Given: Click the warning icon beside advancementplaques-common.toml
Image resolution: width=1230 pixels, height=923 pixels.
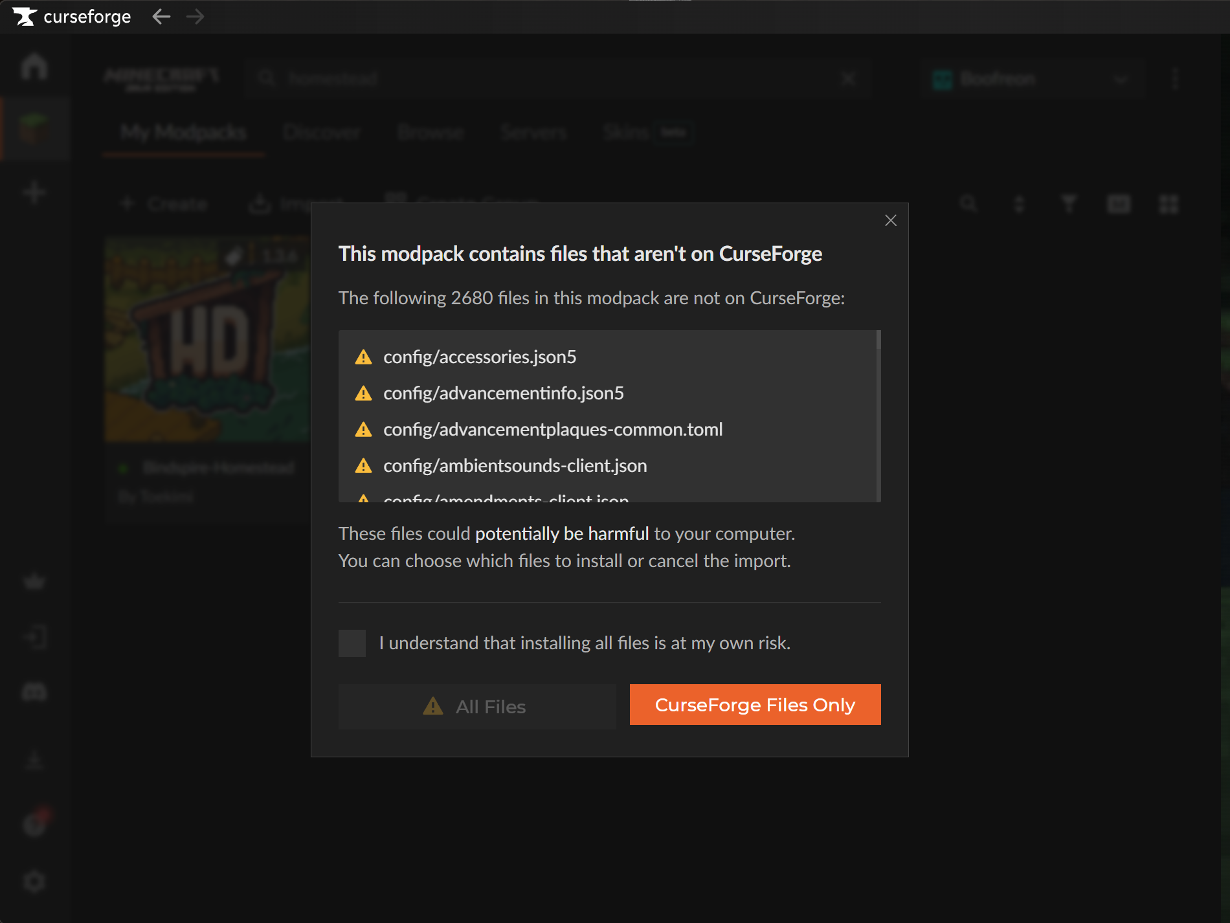Looking at the screenshot, I should pyautogui.click(x=364, y=430).
